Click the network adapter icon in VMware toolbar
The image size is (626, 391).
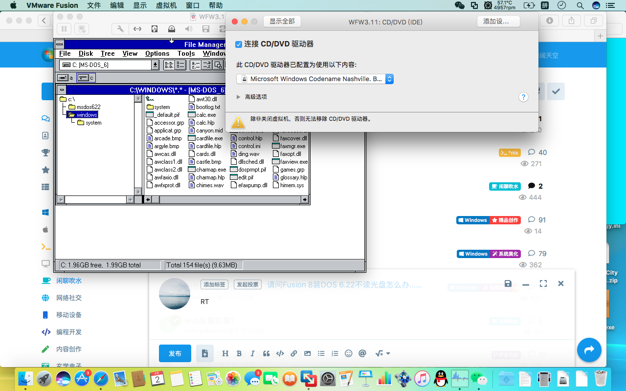coord(137,29)
